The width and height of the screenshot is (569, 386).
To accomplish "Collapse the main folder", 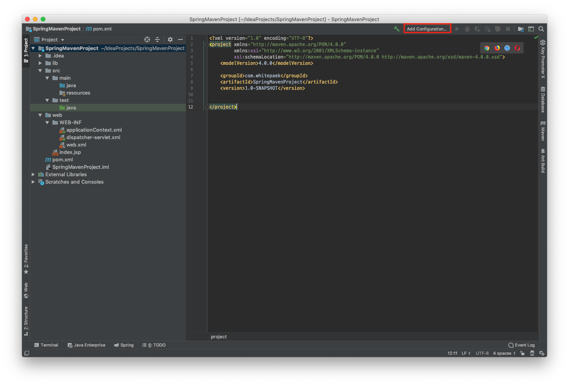I will pyautogui.click(x=47, y=78).
